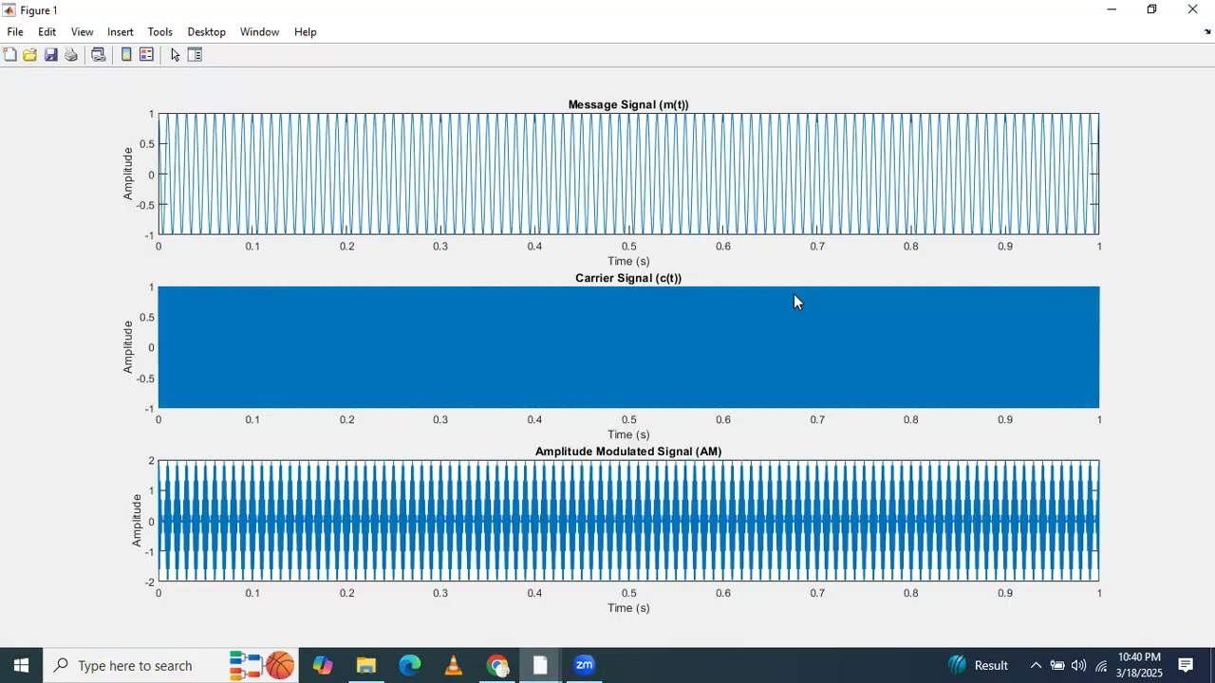Close the Figure 1 window
The width and height of the screenshot is (1215, 683).
1193,10
